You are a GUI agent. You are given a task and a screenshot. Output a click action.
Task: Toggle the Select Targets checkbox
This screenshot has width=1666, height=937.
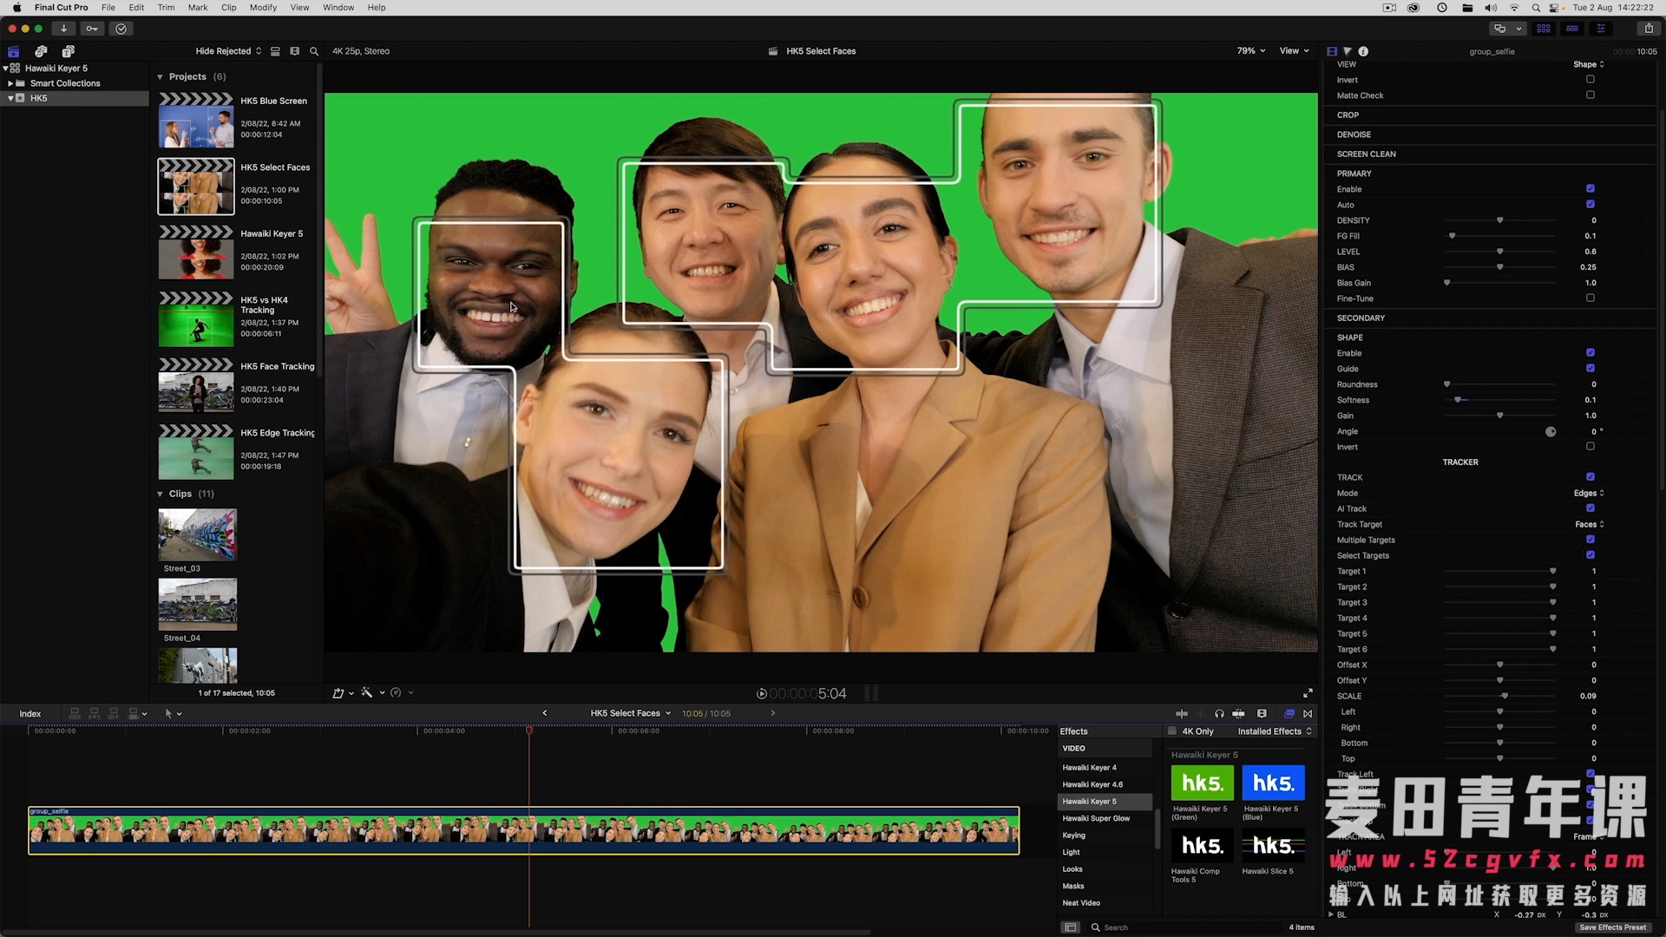pos(1591,554)
